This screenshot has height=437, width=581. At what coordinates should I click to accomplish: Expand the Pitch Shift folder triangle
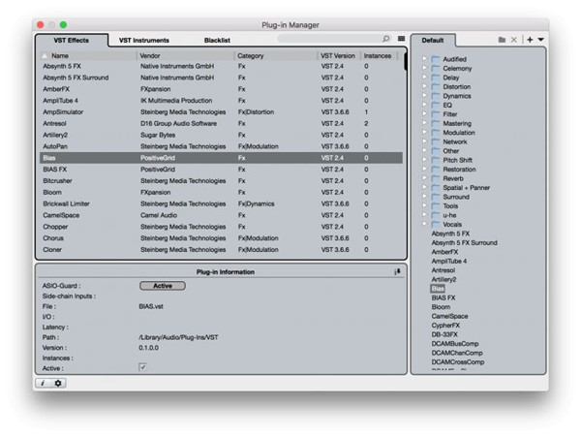pos(425,160)
